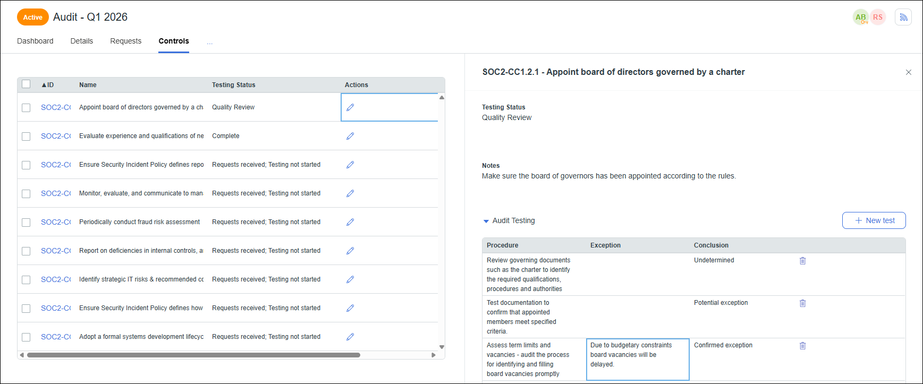
Task: Edit the Quality Review control row
Action: click(x=350, y=107)
